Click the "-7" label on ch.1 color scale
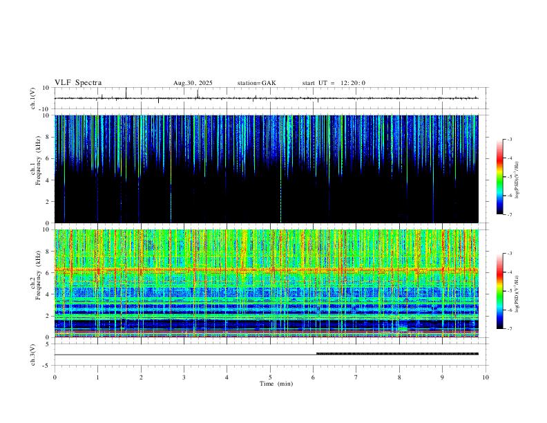The width and height of the screenshot is (547, 423). pos(509,214)
